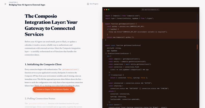
Task: Click heading '1. Initializing the Composio Client'
Action: [43, 64]
